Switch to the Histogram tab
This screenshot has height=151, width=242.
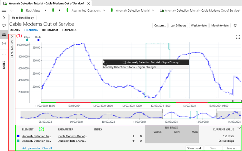click(x=50, y=30)
